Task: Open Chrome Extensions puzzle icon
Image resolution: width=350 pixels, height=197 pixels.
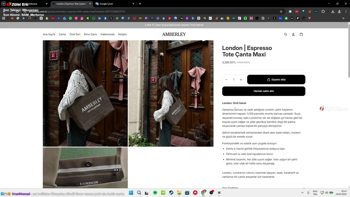Action: 323,11
